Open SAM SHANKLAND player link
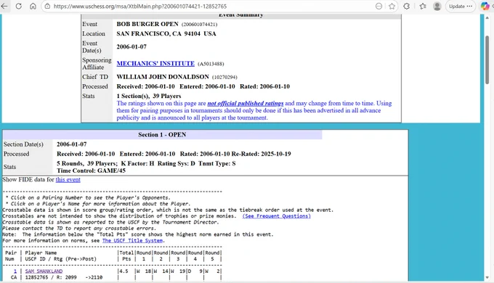 (44, 271)
